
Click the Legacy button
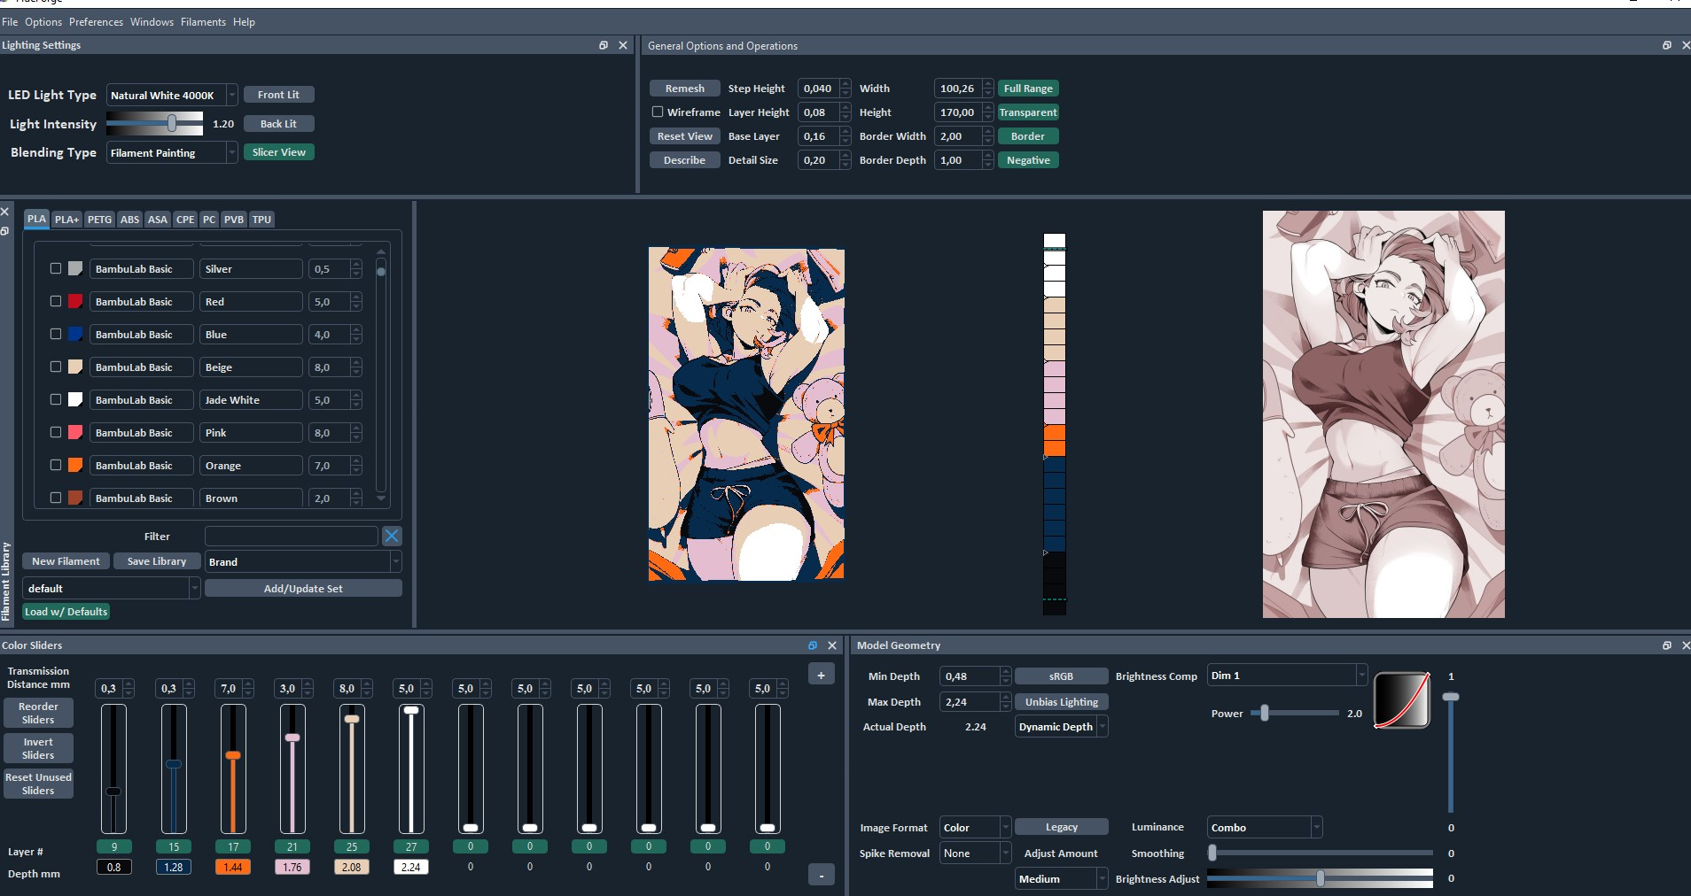coord(1061,827)
